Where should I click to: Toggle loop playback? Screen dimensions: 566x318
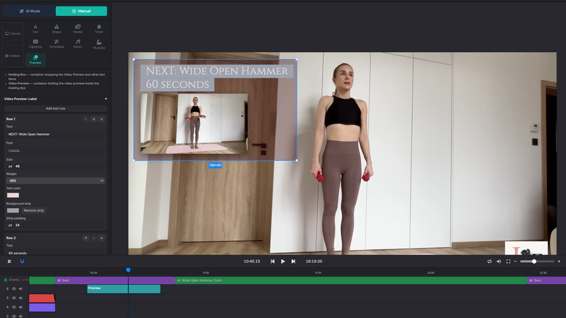click(489, 261)
